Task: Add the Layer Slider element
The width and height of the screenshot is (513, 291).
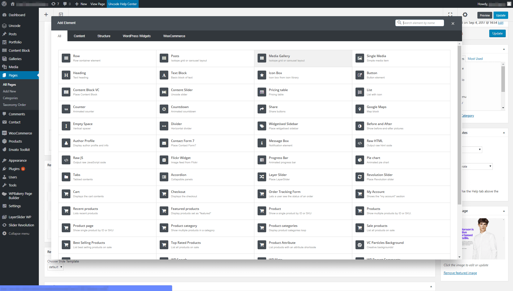Action: [x=303, y=177]
